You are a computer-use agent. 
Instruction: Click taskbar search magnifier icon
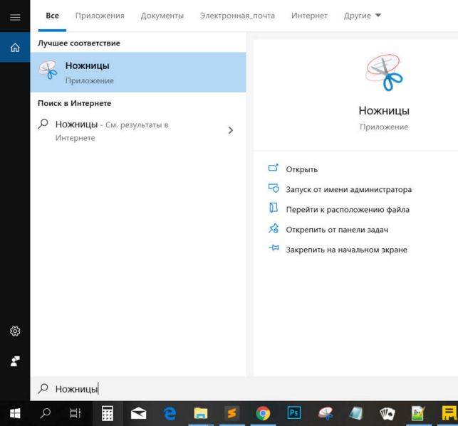[46, 413]
